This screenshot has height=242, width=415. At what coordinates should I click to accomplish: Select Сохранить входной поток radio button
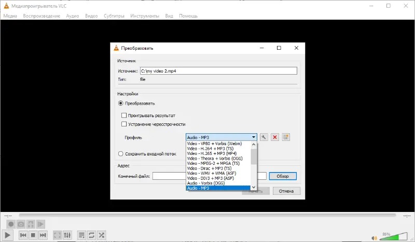click(x=121, y=154)
